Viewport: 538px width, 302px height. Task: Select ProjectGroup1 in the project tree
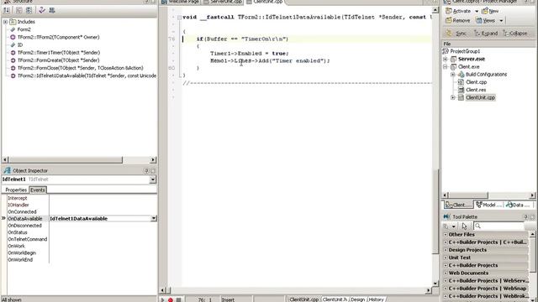[x=465, y=51]
